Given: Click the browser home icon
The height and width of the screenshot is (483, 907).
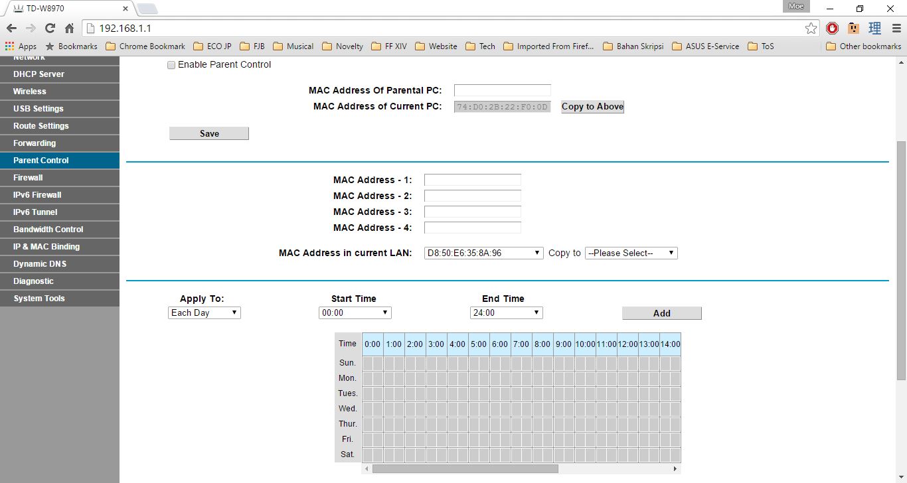Looking at the screenshot, I should click(x=69, y=29).
